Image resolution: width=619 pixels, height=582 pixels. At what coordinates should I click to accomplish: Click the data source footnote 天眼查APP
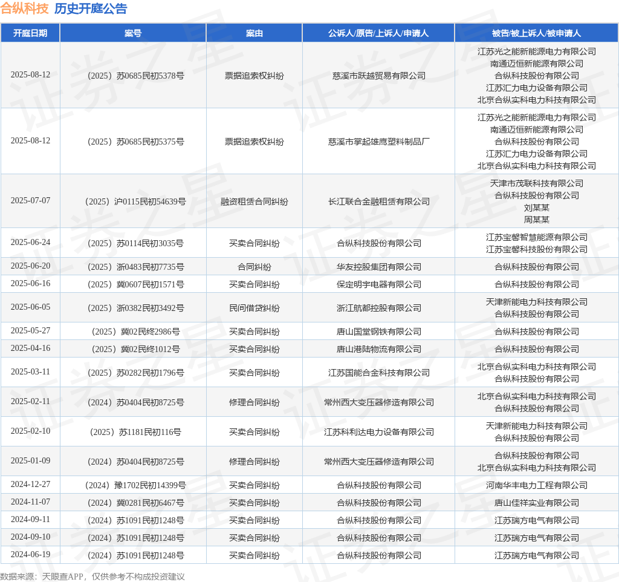pyautogui.click(x=62, y=577)
